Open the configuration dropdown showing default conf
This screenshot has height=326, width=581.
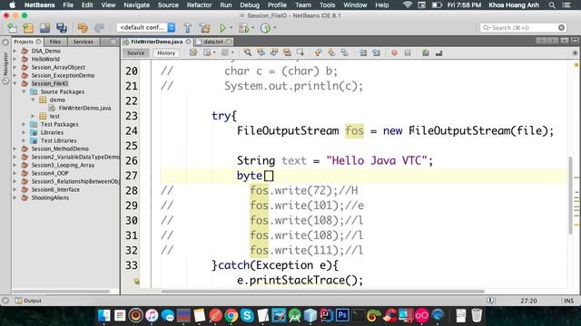coord(146,28)
